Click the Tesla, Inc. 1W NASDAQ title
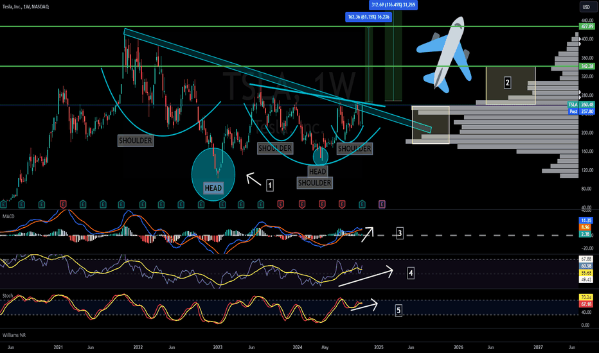599x353 pixels. [26, 6]
